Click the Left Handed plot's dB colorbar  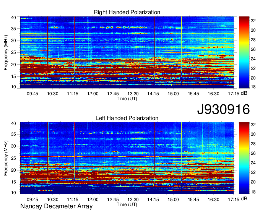click(x=244, y=158)
